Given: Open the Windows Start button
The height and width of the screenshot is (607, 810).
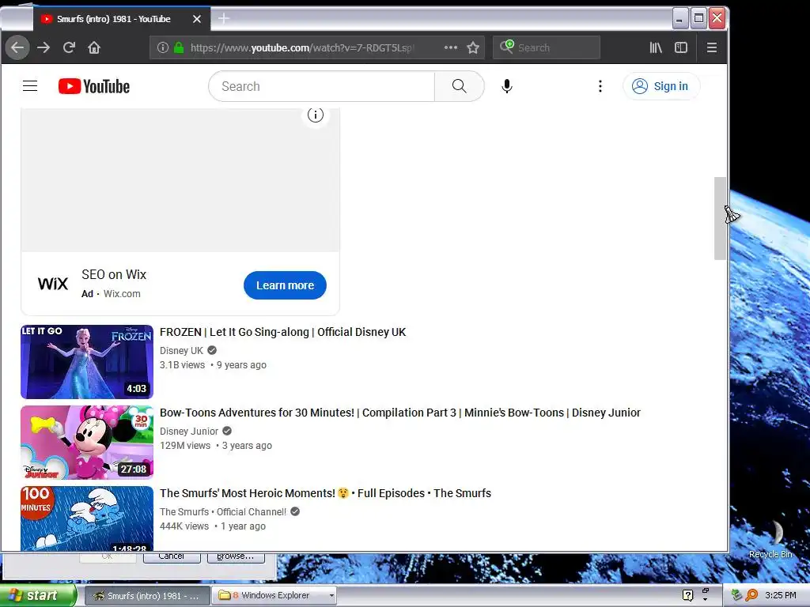Looking at the screenshot, I should [x=37, y=595].
